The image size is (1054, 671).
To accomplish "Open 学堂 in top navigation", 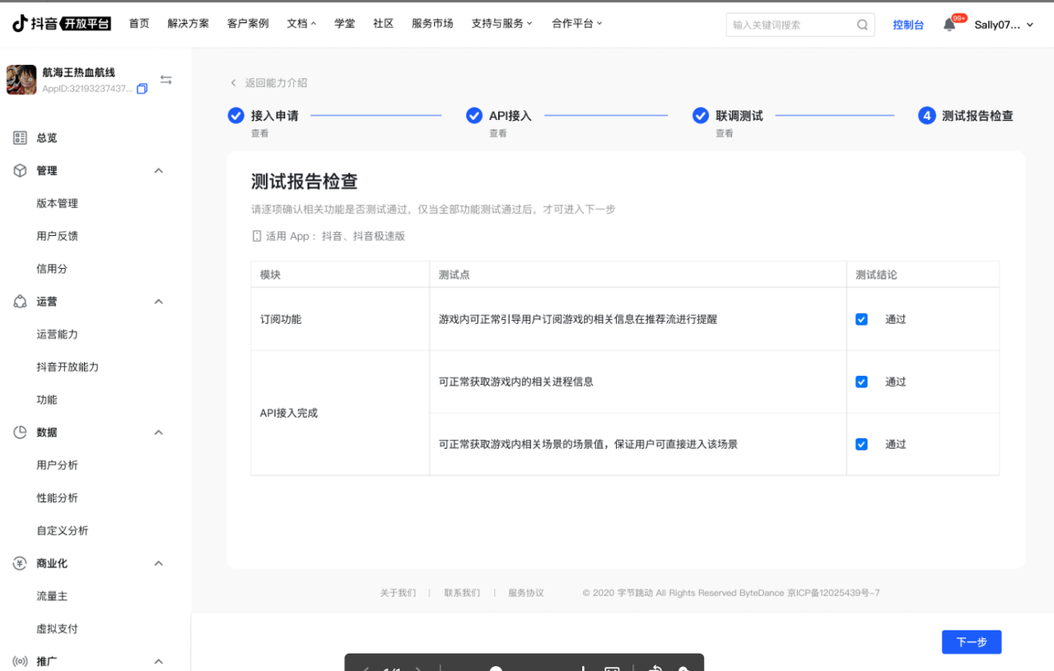I will pos(345,24).
